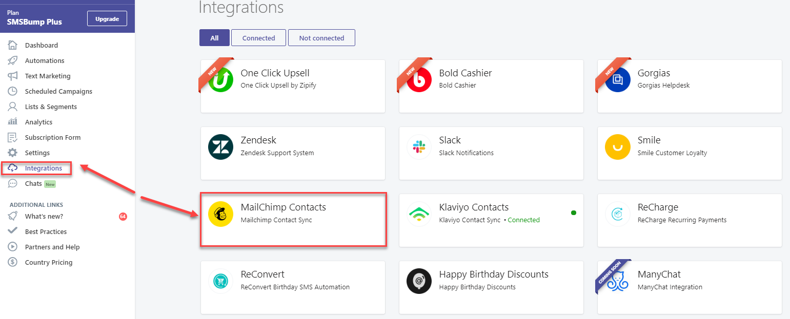
Task: Click the Best Practices checkmark icon
Action: (13, 231)
